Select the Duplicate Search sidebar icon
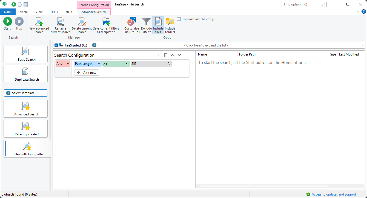367x198 pixels. coord(25,73)
